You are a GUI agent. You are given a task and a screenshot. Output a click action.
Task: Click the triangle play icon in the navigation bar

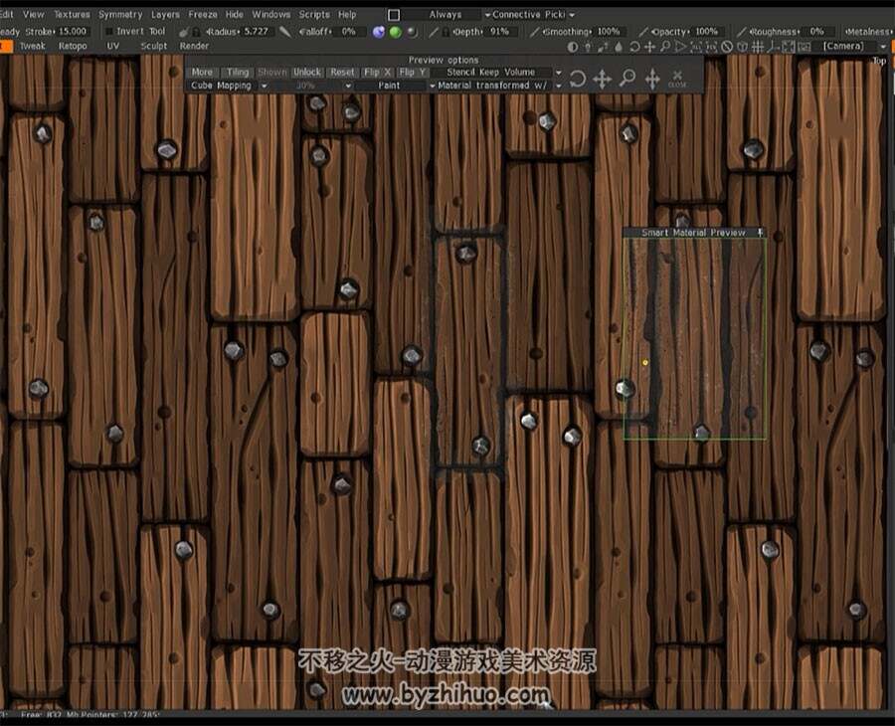tap(680, 47)
